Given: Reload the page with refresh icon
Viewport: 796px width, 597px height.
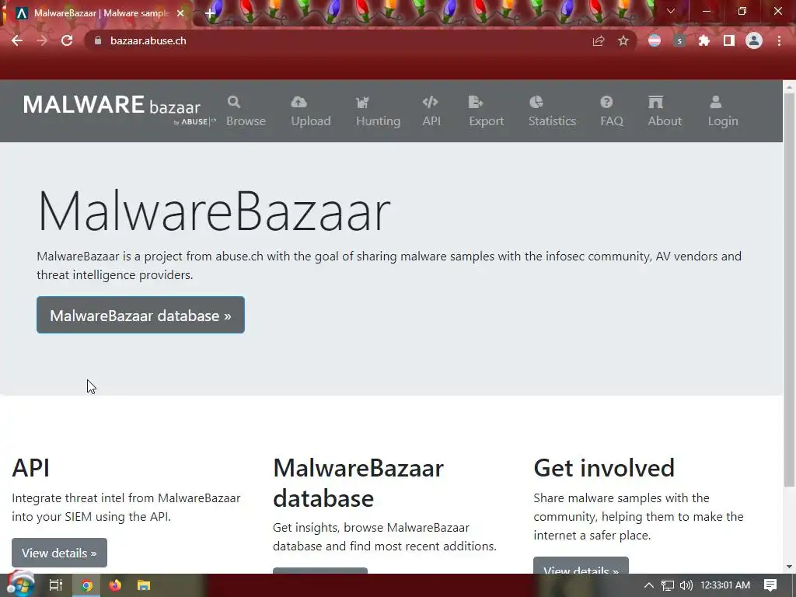Looking at the screenshot, I should pos(67,40).
